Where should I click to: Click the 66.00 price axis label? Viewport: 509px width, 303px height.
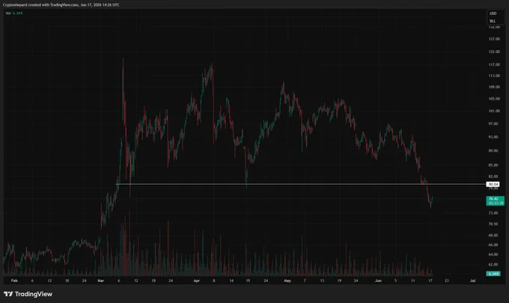point(493,245)
